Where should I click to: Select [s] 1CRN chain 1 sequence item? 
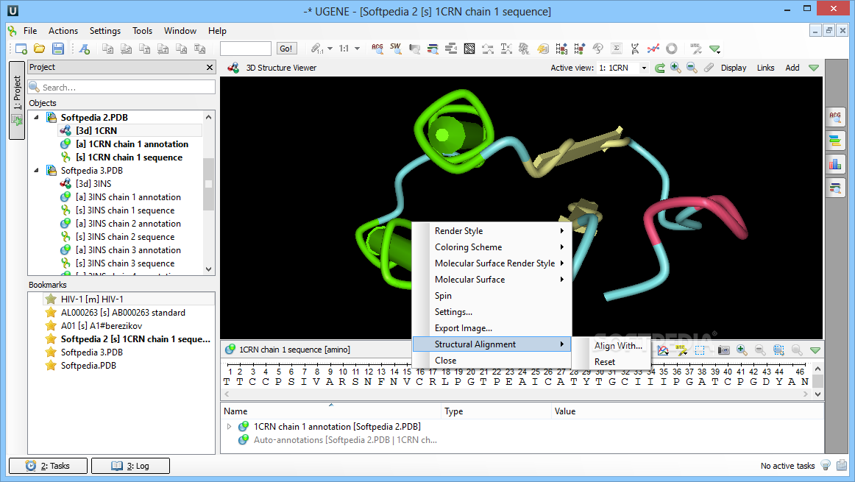[130, 157]
